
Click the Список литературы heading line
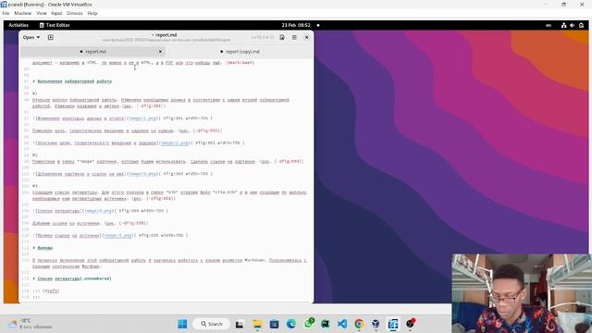point(72,278)
